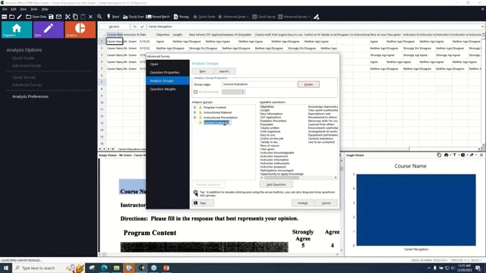Viewport: 486px width, 273px height.
Task: Open the purple Data pencil tile
Action: click(x=49, y=30)
